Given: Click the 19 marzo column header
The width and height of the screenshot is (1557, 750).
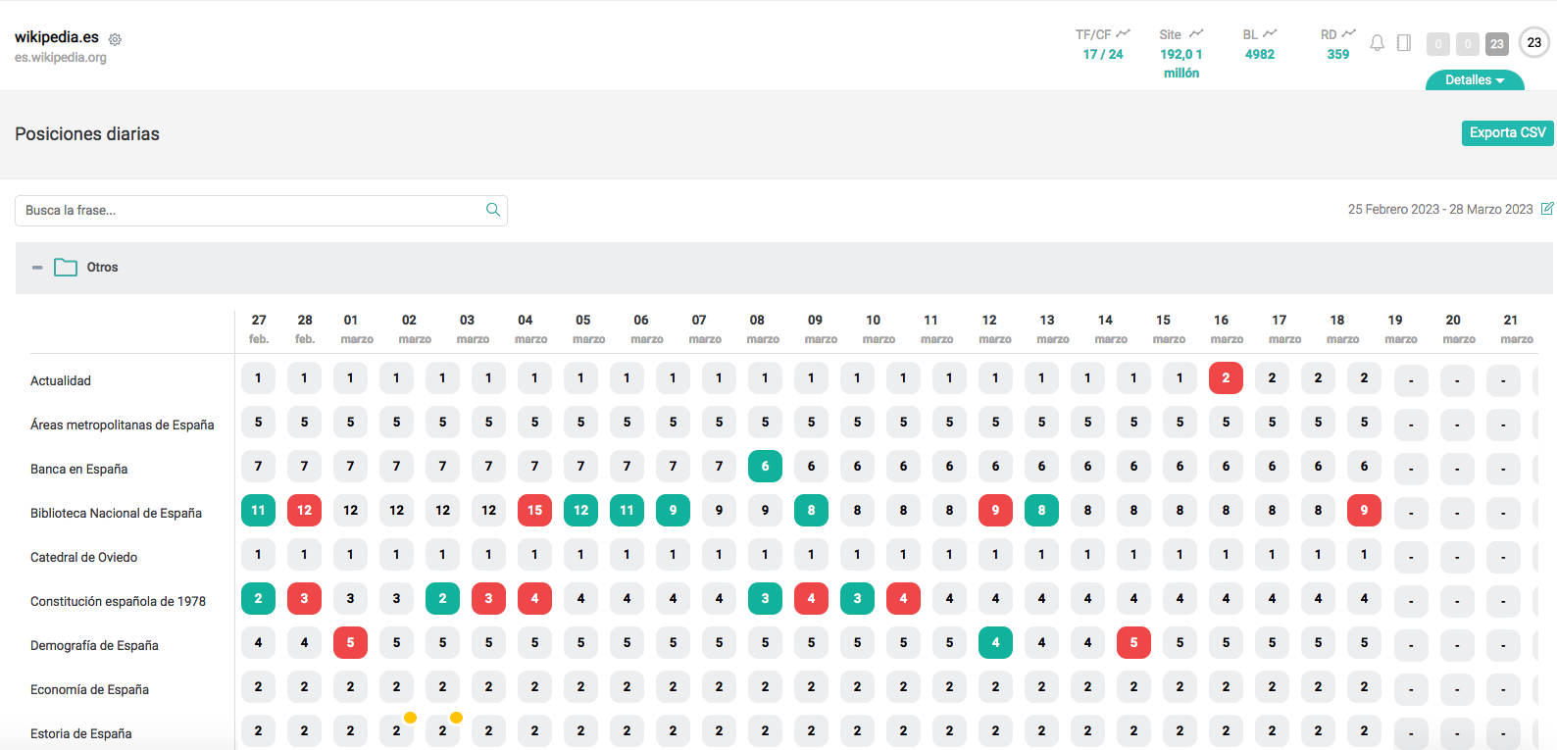Looking at the screenshot, I should tap(1401, 329).
